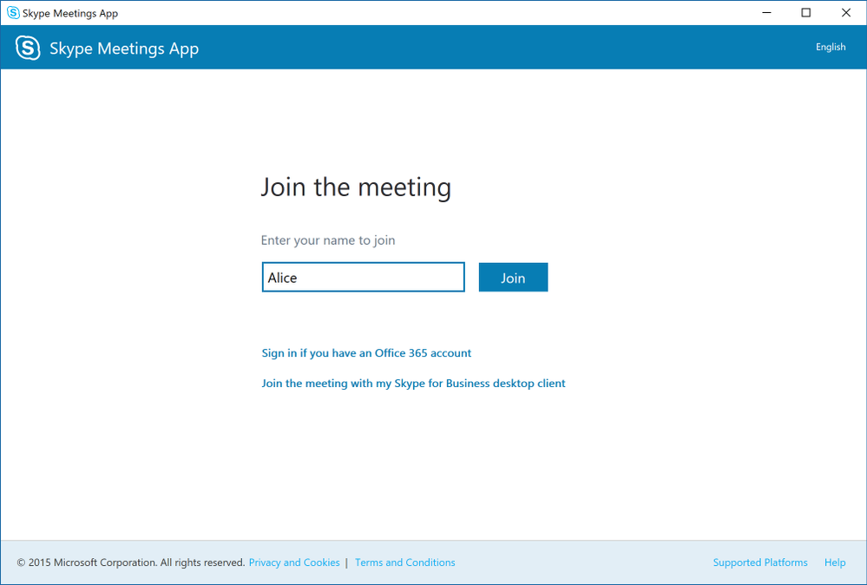Join with Skype for Business desktop client link
The width and height of the screenshot is (867, 585).
pyautogui.click(x=414, y=383)
